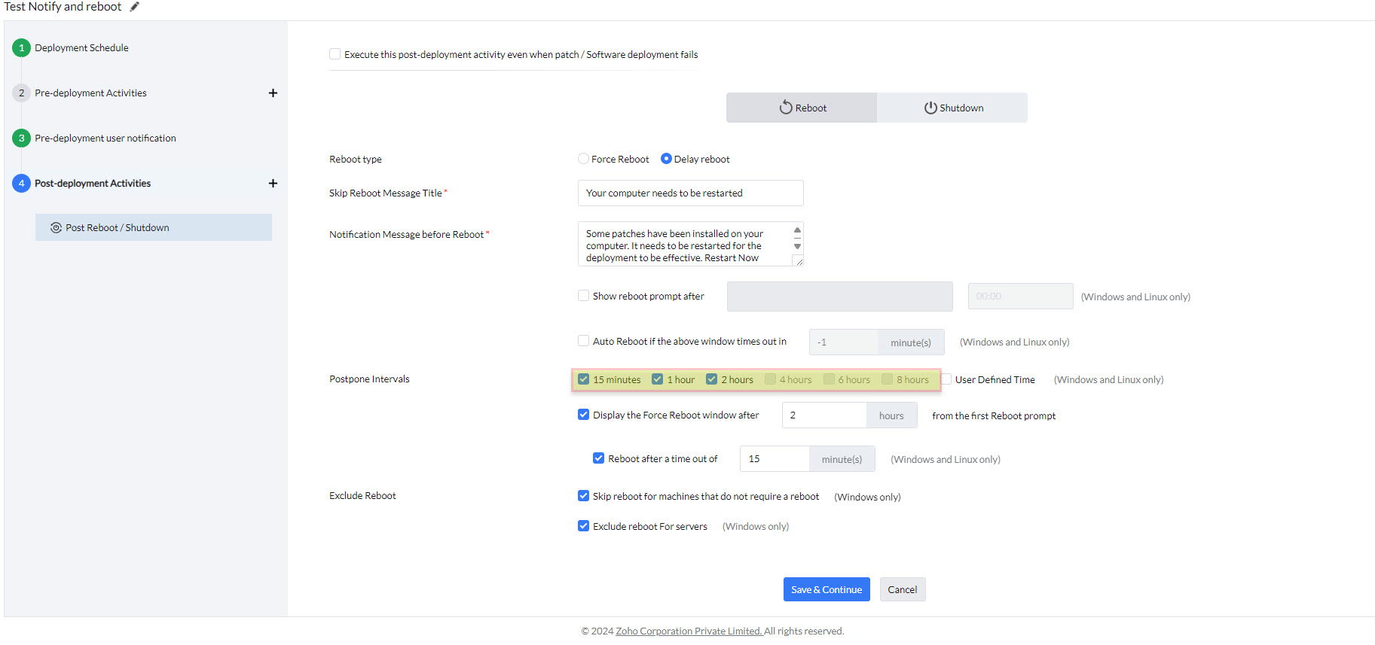The height and width of the screenshot is (645, 1375).
Task: Open Deployment Schedule step
Action: 81,48
